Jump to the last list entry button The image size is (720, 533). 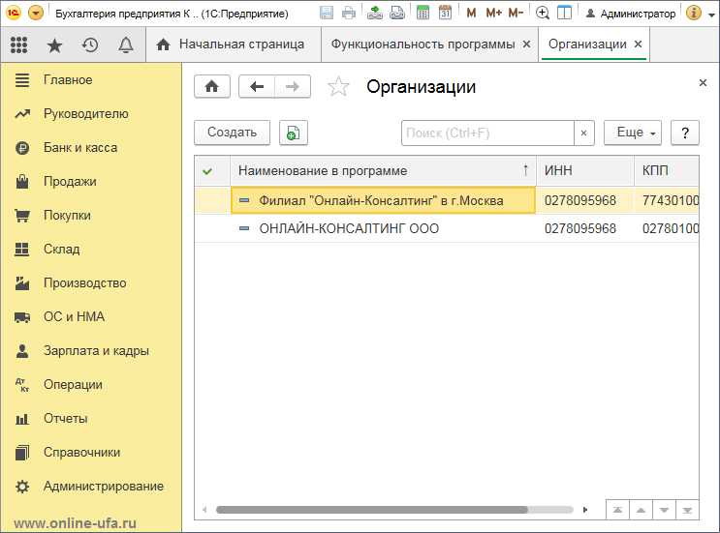pos(687,510)
